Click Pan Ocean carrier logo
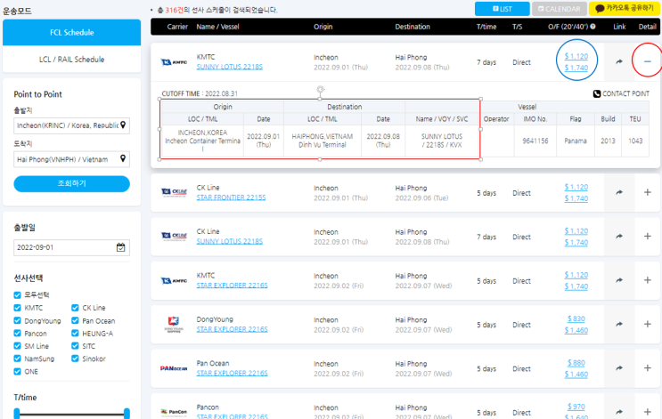The width and height of the screenshot is (662, 419). (174, 368)
